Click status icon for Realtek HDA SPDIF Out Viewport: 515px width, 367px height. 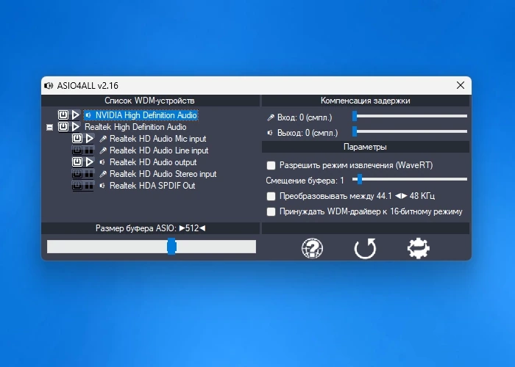[x=89, y=186]
